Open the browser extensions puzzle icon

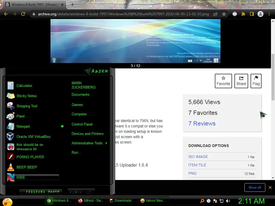tap(243, 14)
